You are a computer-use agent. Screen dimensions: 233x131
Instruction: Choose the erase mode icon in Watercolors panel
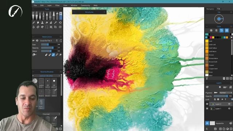pos(60,55)
